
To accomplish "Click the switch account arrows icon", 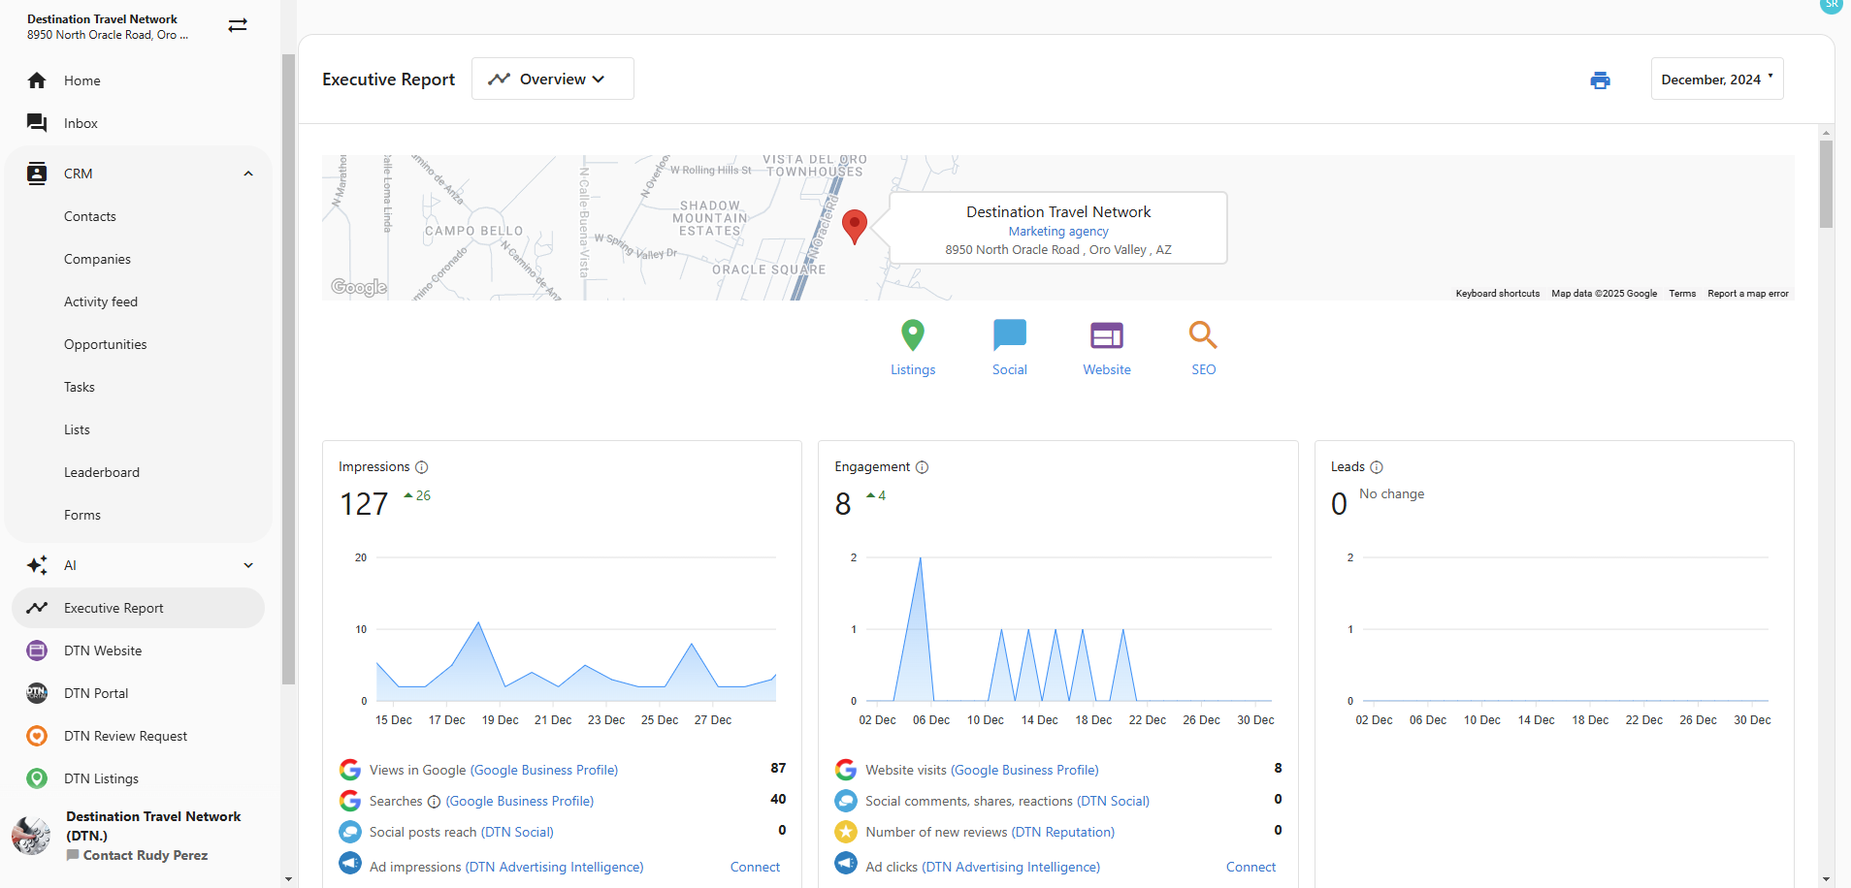I will pos(238,25).
